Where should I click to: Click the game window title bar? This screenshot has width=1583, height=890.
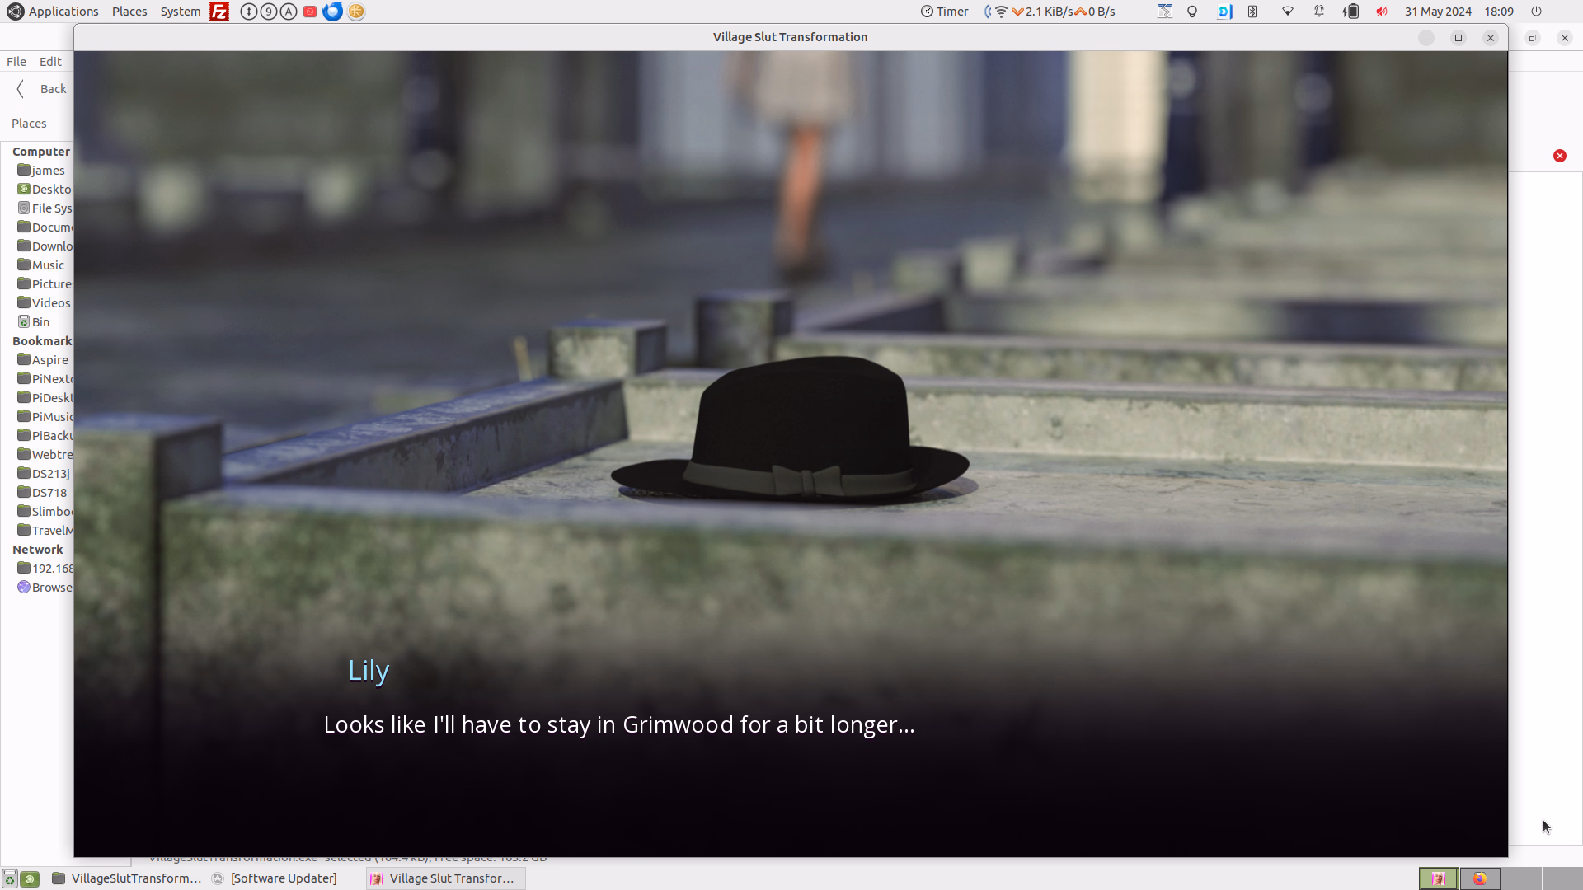click(x=790, y=37)
